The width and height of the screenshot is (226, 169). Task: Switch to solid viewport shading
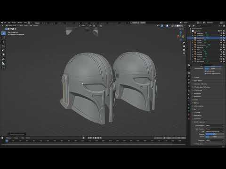click(178, 26)
